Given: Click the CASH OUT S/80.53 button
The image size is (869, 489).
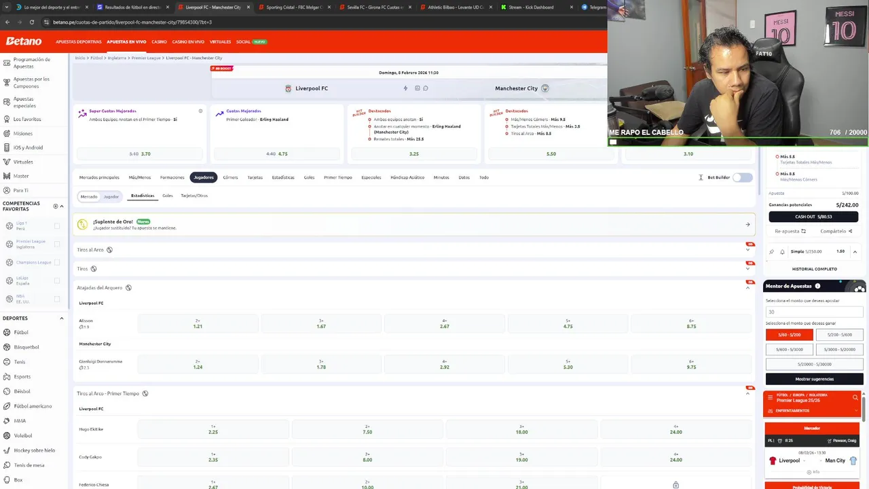Looking at the screenshot, I should point(813,217).
